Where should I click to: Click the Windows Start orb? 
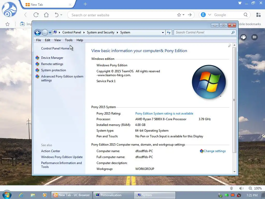[x=7, y=195]
